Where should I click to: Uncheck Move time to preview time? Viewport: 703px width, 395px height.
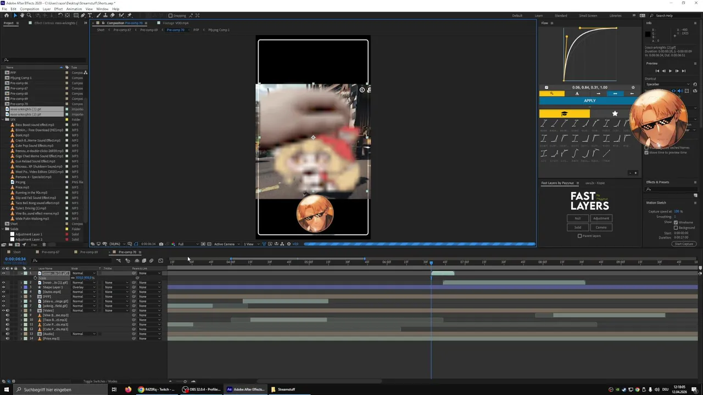(x=646, y=153)
